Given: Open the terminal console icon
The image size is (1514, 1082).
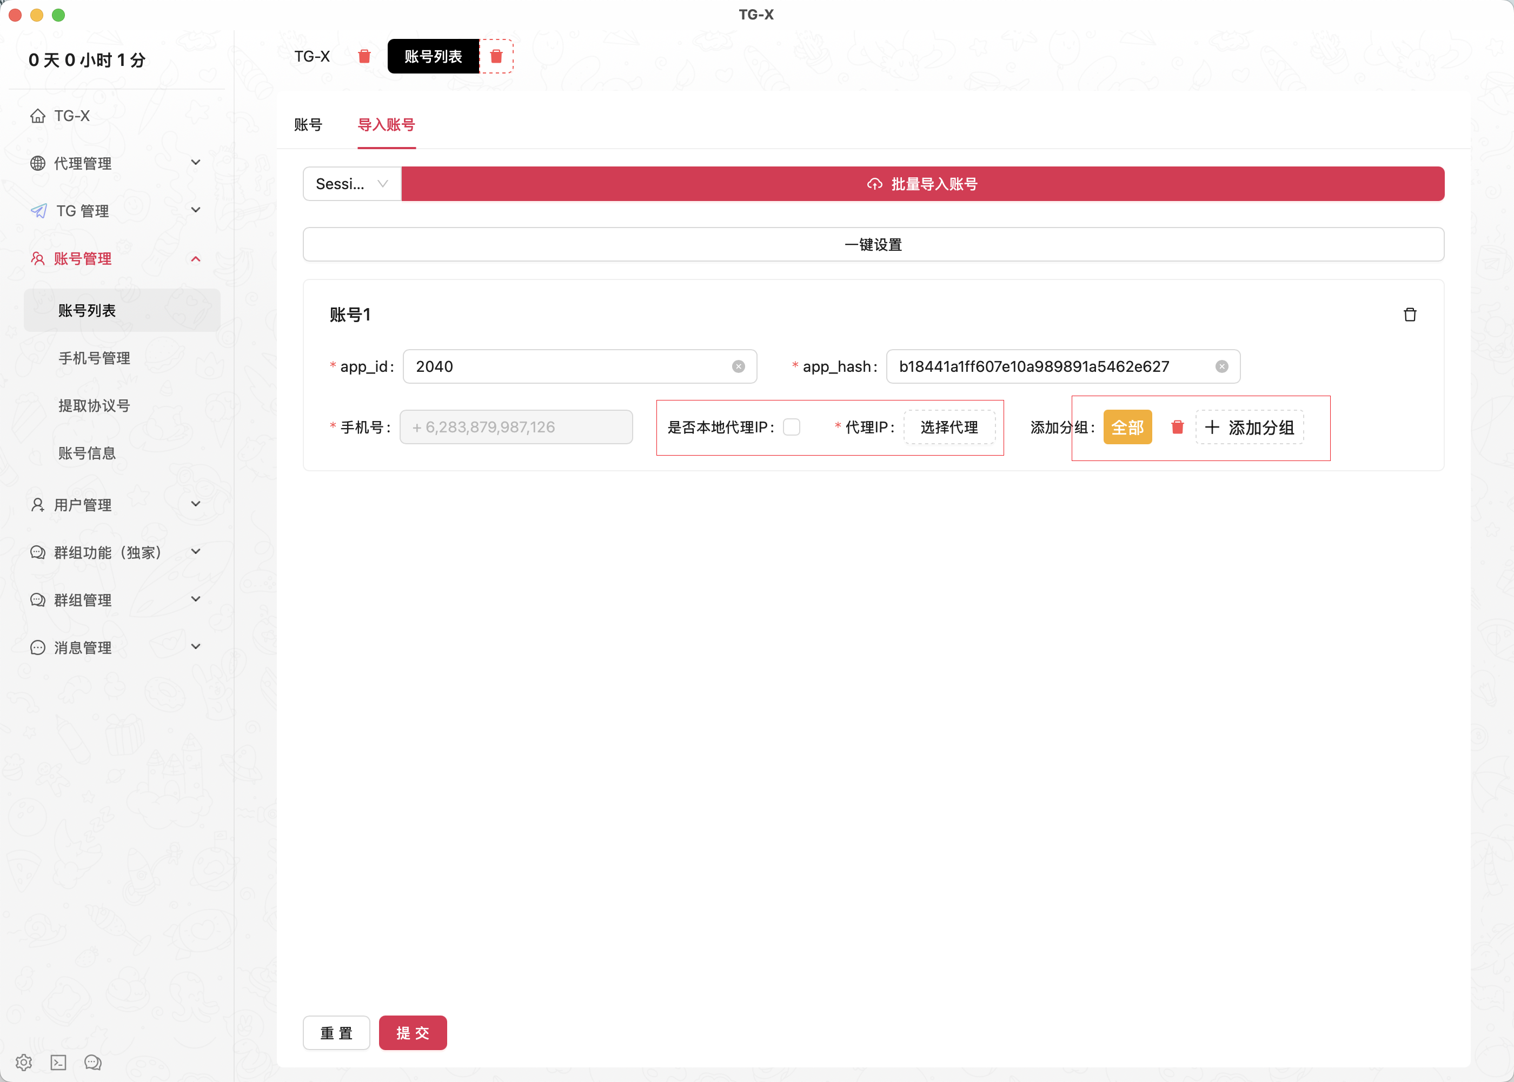Looking at the screenshot, I should point(58,1062).
